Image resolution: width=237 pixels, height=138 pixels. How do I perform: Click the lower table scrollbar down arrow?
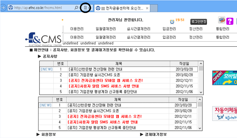(200, 128)
